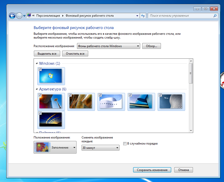Open the '30 минут' interval dropdown
224x182 pixels.
100,148
